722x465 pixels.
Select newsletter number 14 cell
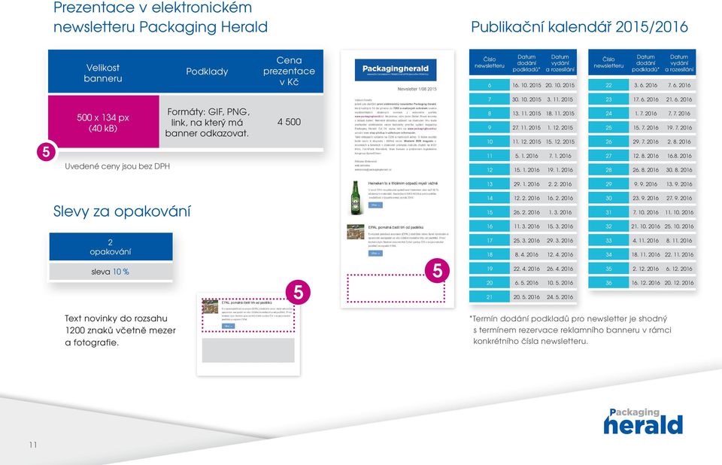coord(490,198)
